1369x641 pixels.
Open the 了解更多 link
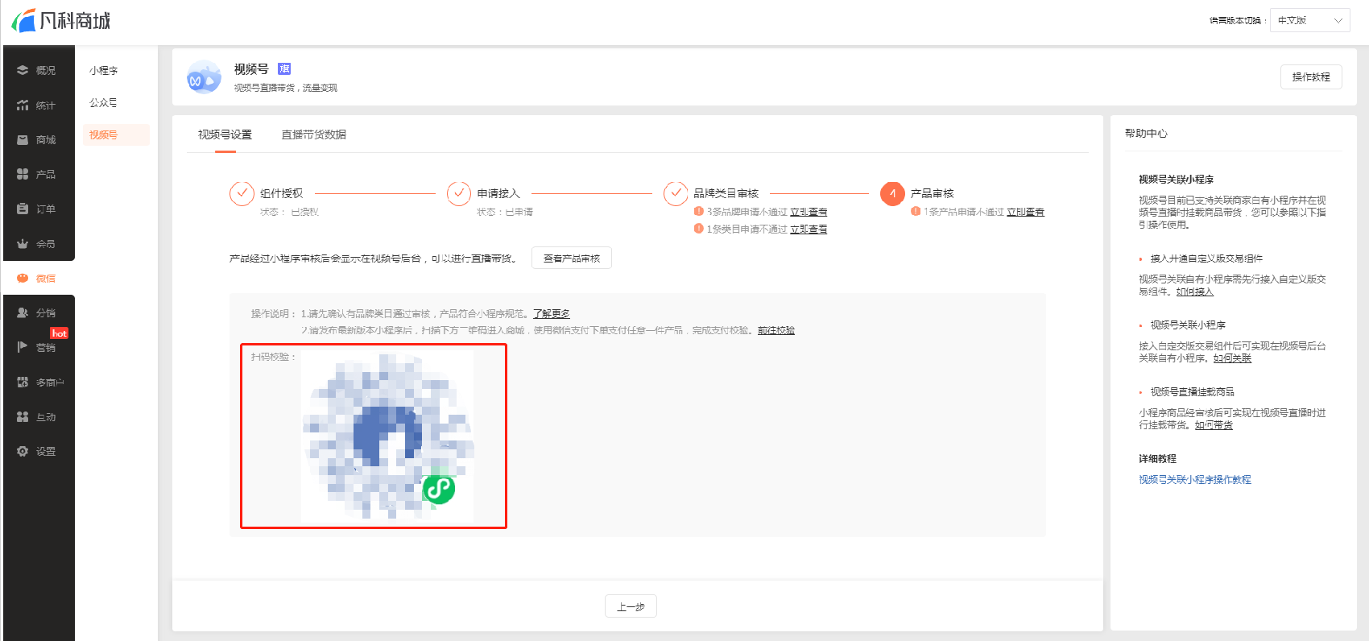tap(552, 313)
